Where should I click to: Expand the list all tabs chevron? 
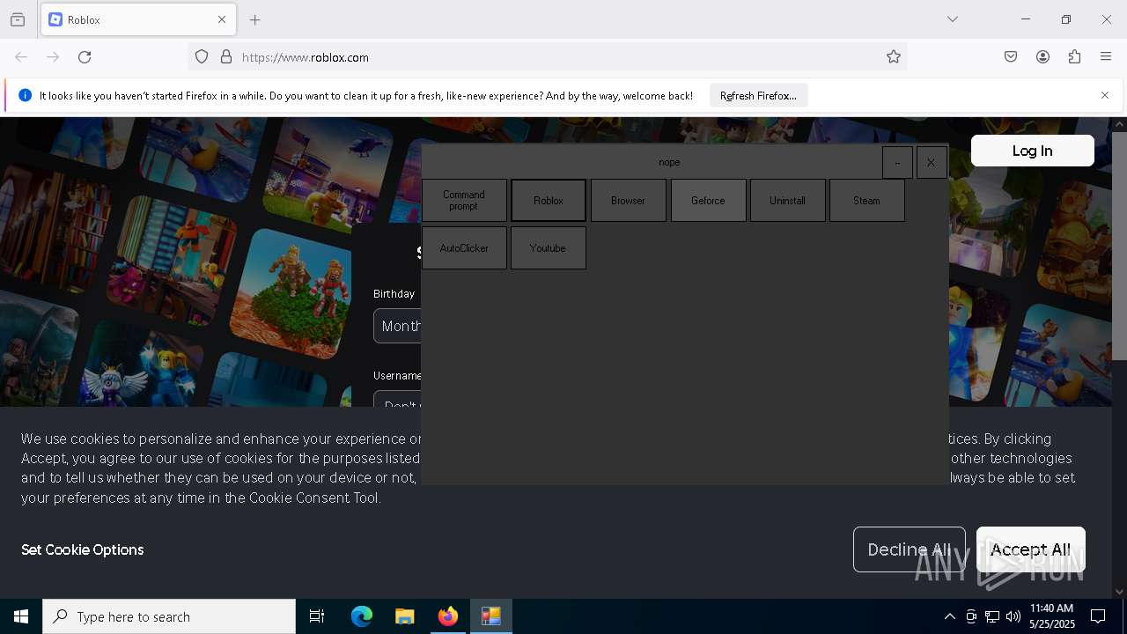[953, 19]
